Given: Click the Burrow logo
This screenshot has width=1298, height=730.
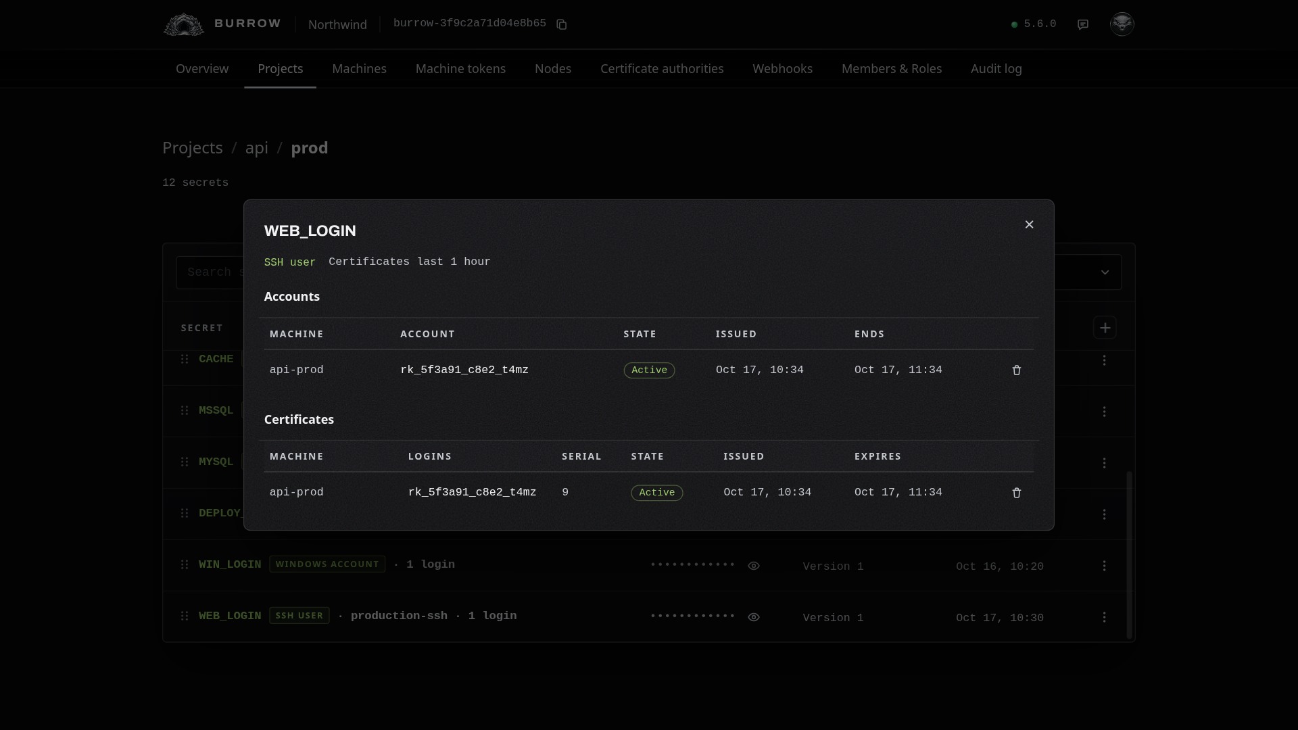Looking at the screenshot, I should (x=222, y=24).
